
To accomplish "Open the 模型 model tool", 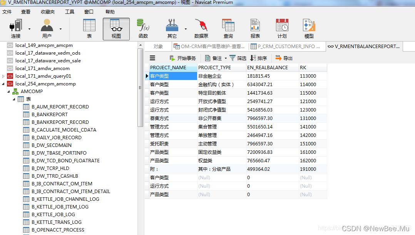I will [x=309, y=28].
